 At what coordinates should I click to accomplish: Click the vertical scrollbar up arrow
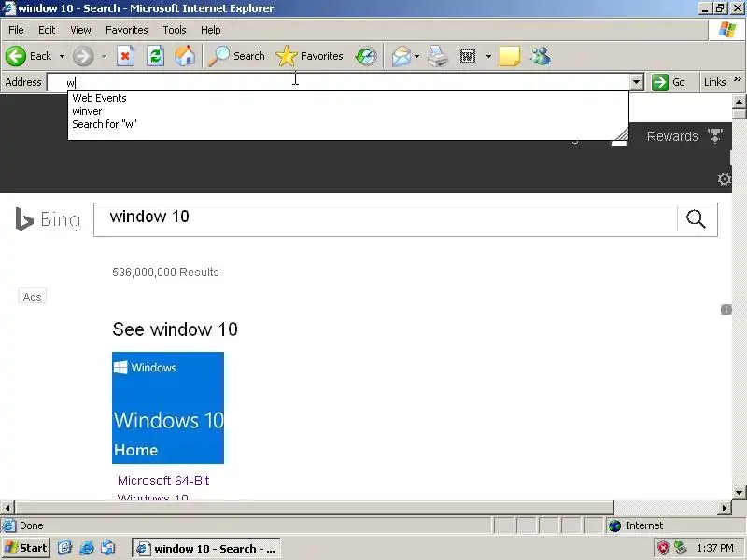click(739, 102)
